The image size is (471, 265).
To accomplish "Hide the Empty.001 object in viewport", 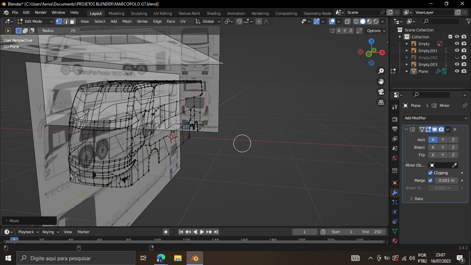I will pos(457,51).
